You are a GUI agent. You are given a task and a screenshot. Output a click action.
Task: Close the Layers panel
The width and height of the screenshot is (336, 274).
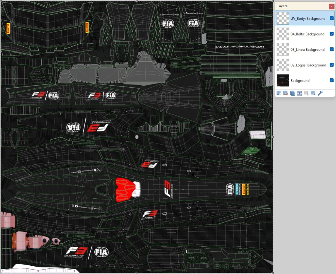pyautogui.click(x=331, y=6)
